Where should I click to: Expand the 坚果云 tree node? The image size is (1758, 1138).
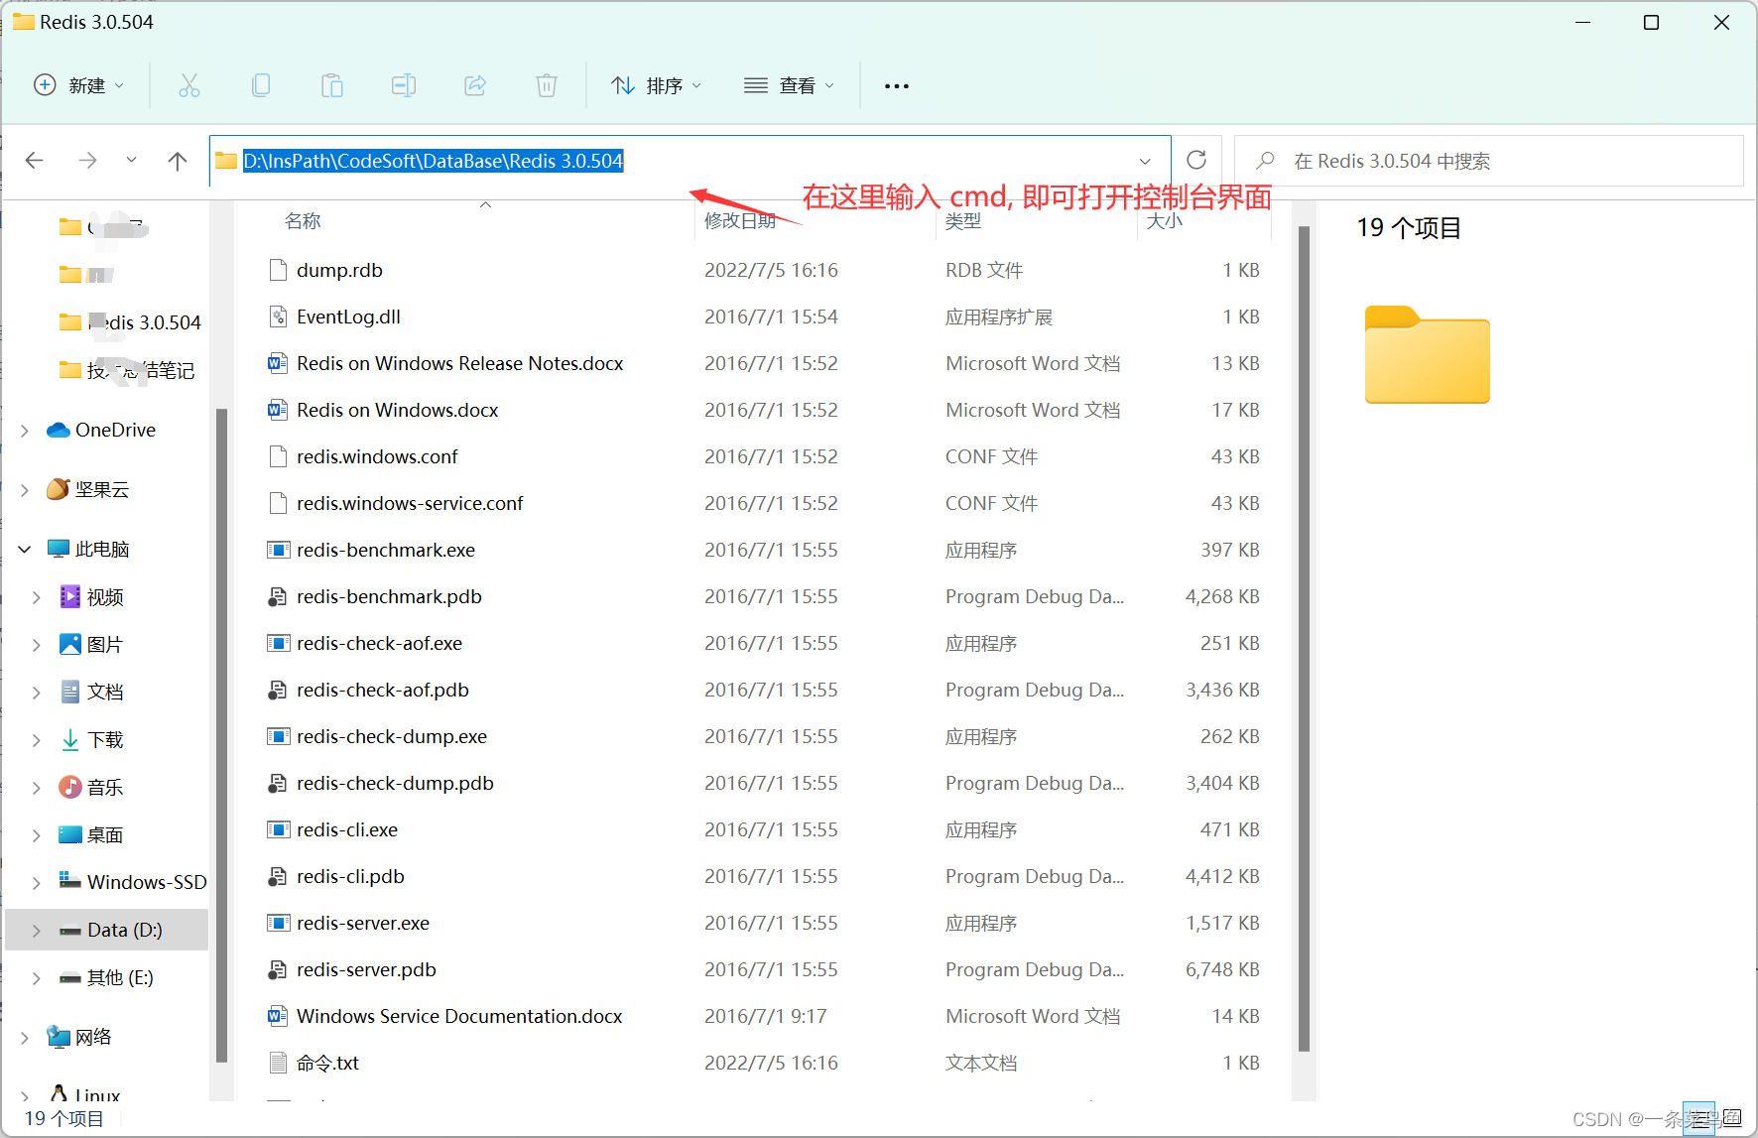[x=25, y=489]
